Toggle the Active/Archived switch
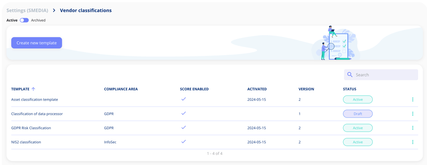 click(24, 20)
